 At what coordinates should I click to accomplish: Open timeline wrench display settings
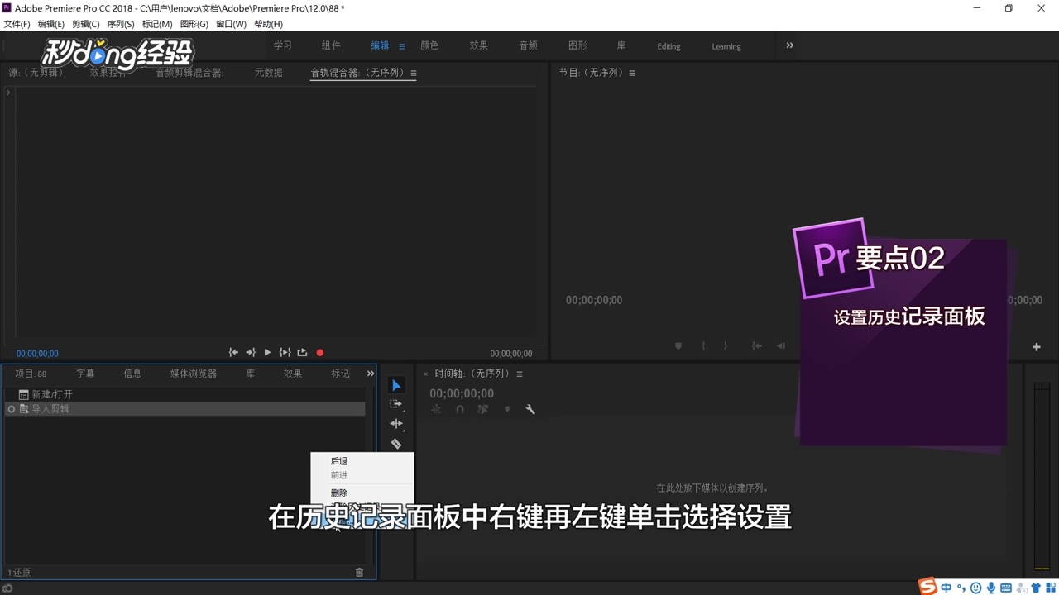(x=530, y=409)
